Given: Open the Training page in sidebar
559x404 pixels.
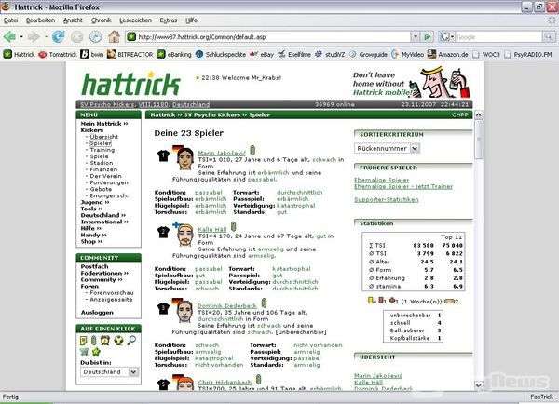Looking at the screenshot, I should [102, 150].
